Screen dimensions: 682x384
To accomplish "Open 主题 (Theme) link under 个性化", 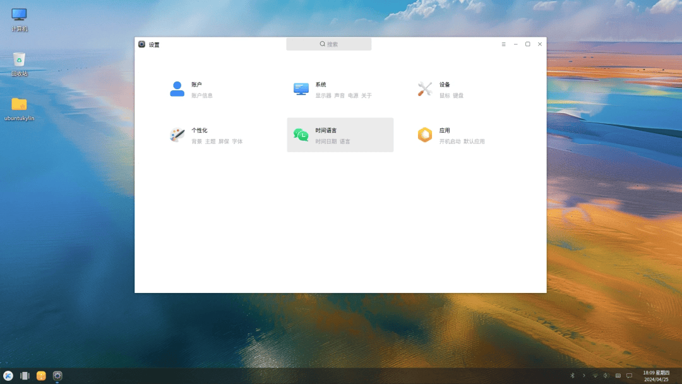I will coord(210,141).
